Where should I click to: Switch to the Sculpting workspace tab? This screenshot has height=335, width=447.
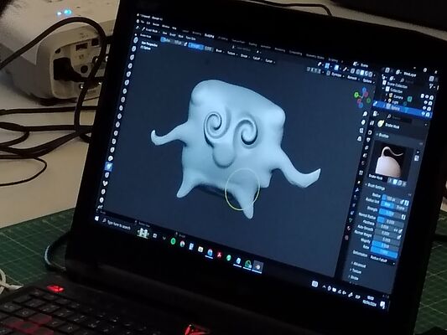coord(209,35)
